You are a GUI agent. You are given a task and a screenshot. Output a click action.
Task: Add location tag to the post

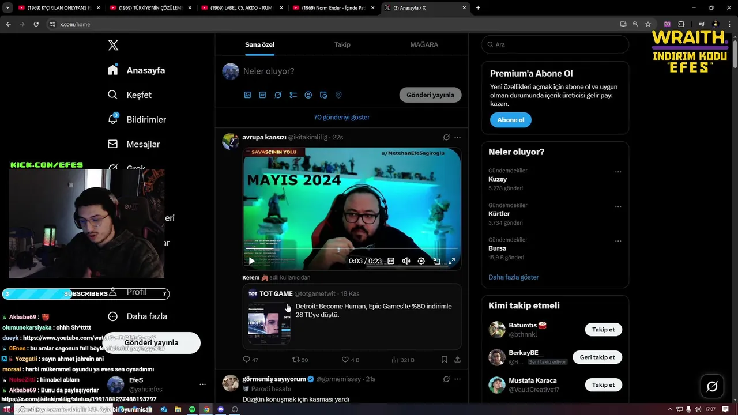(338, 95)
